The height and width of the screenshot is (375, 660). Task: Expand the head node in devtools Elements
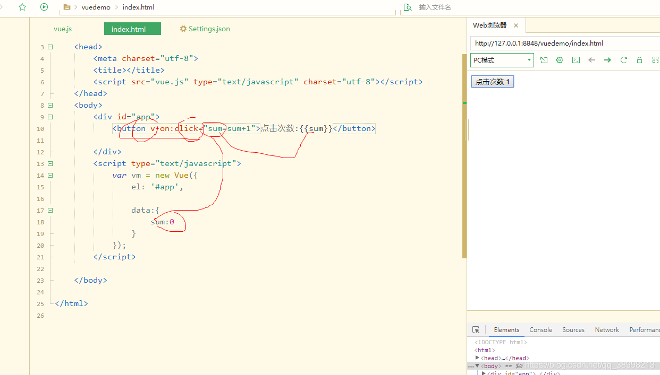(x=477, y=358)
